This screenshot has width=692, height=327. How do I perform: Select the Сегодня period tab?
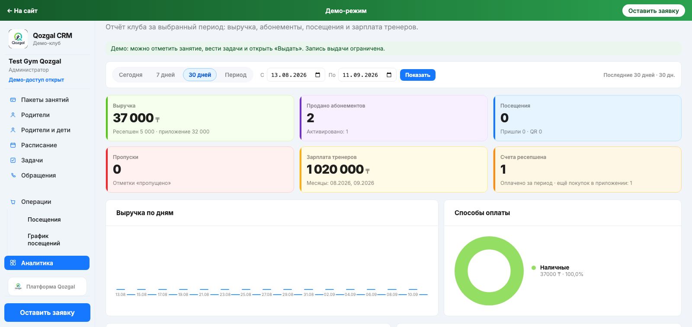pos(131,75)
